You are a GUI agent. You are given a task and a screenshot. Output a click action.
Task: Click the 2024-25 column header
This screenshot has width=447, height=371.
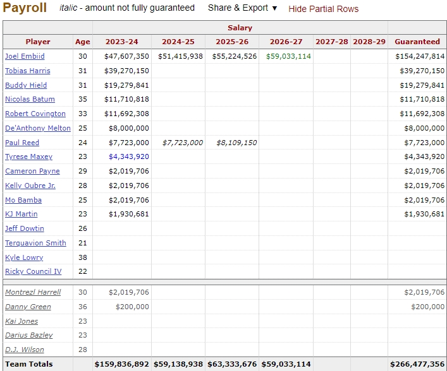[x=178, y=42]
